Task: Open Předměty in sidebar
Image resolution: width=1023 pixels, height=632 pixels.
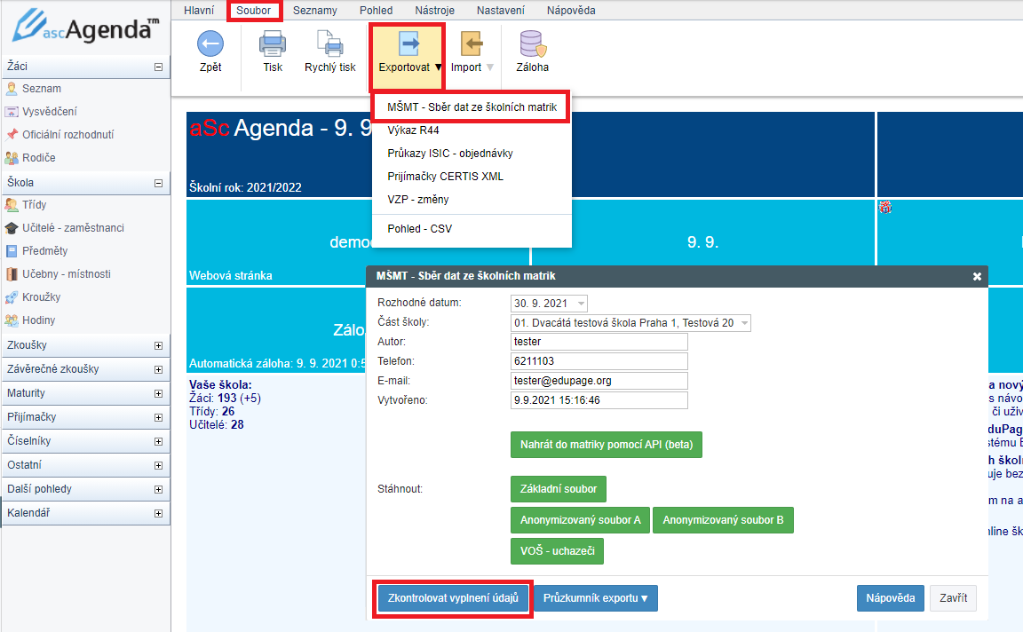Action: coord(45,251)
